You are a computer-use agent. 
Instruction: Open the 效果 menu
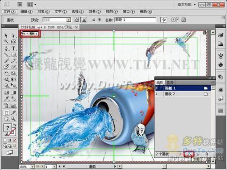click(94, 12)
